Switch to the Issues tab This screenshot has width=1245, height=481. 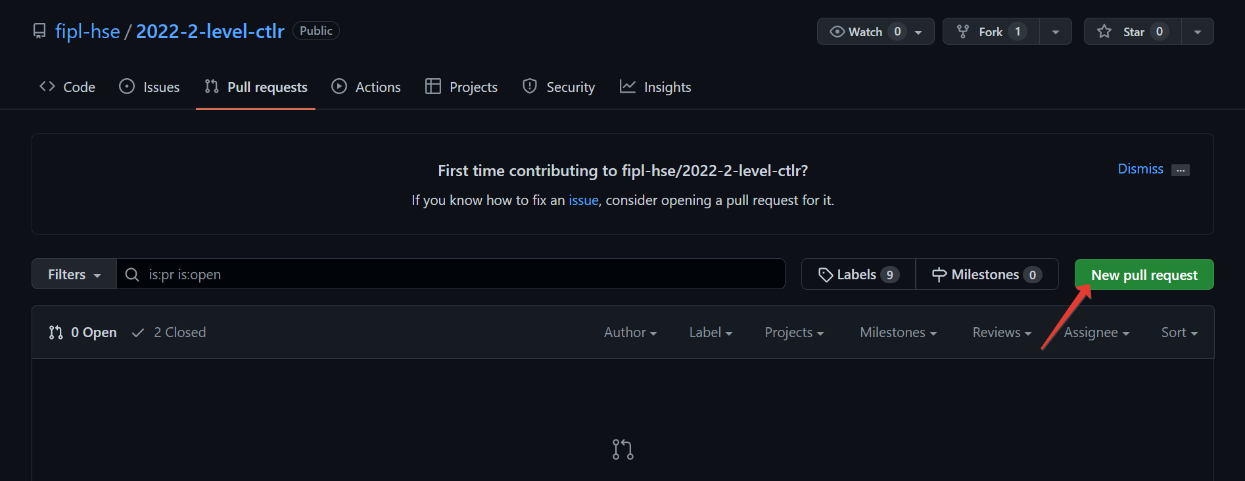tap(149, 87)
